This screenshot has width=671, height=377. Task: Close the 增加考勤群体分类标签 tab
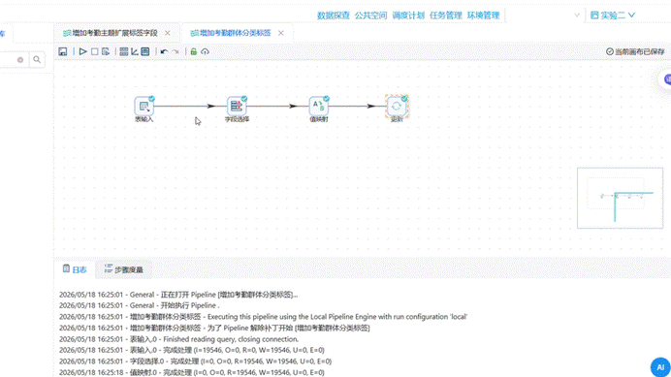coord(281,33)
